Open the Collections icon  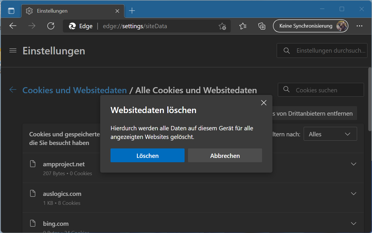click(261, 26)
